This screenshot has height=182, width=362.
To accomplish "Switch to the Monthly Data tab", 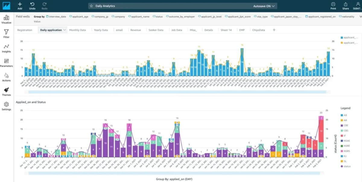I will tap(78, 30).
